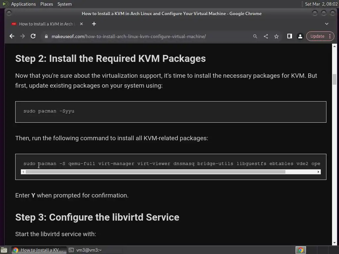Screen dimensions: 339x254
Task: Reload the current page
Action: [x=33, y=36]
